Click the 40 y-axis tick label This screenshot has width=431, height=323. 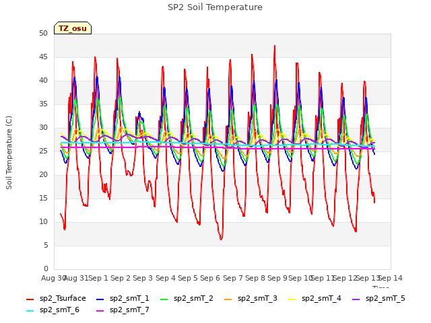(x=43, y=81)
